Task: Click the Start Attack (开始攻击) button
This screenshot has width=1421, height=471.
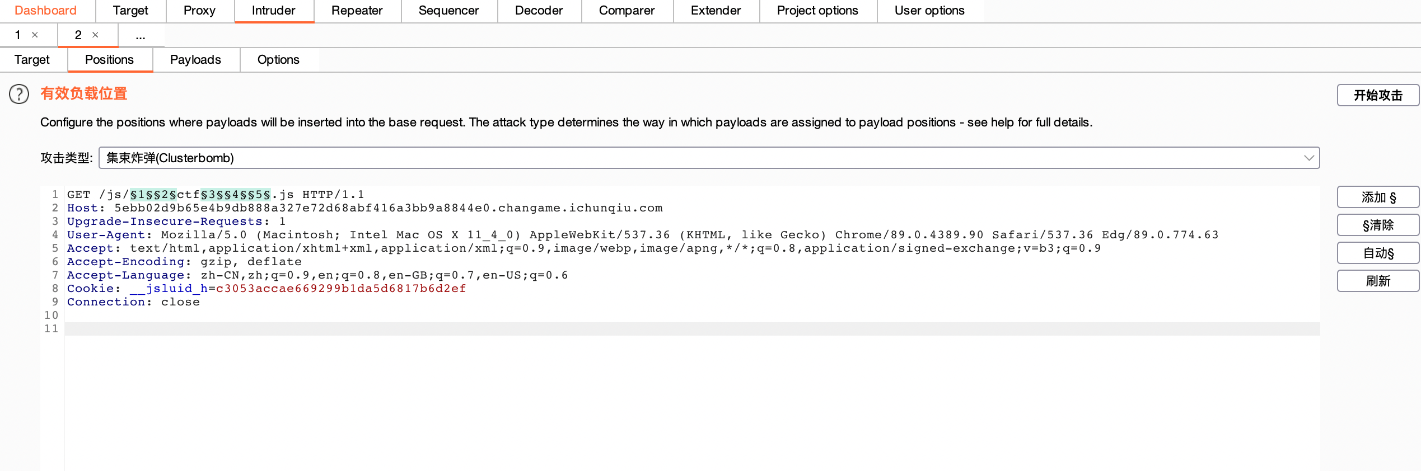Action: pyautogui.click(x=1377, y=95)
